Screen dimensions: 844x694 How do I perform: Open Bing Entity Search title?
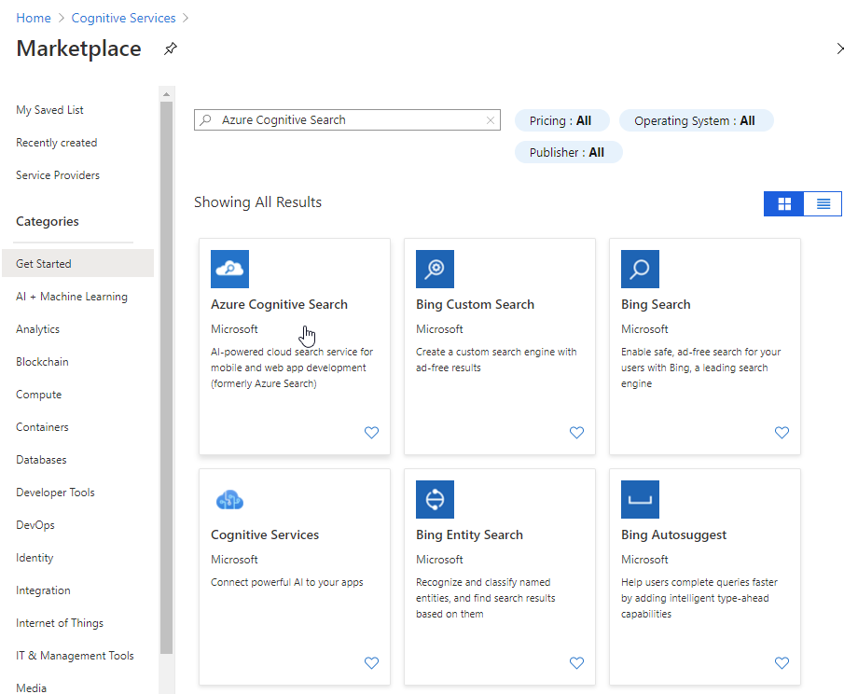[469, 535]
